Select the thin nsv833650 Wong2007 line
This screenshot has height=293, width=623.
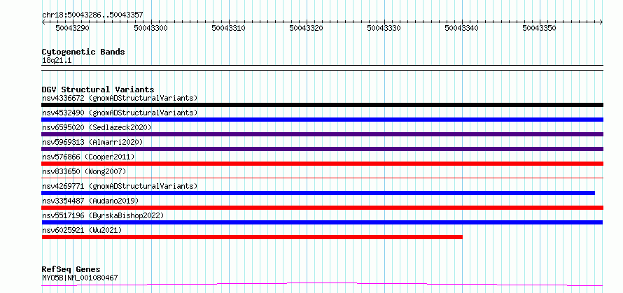coord(322,178)
